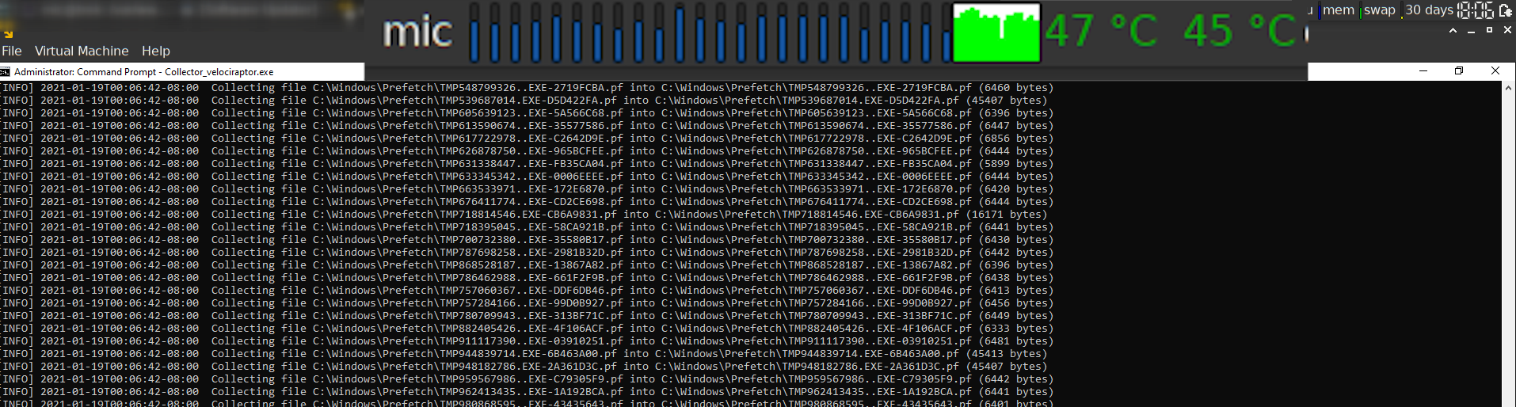Click the Collector_velociraptor.exe title bar text

219,72
